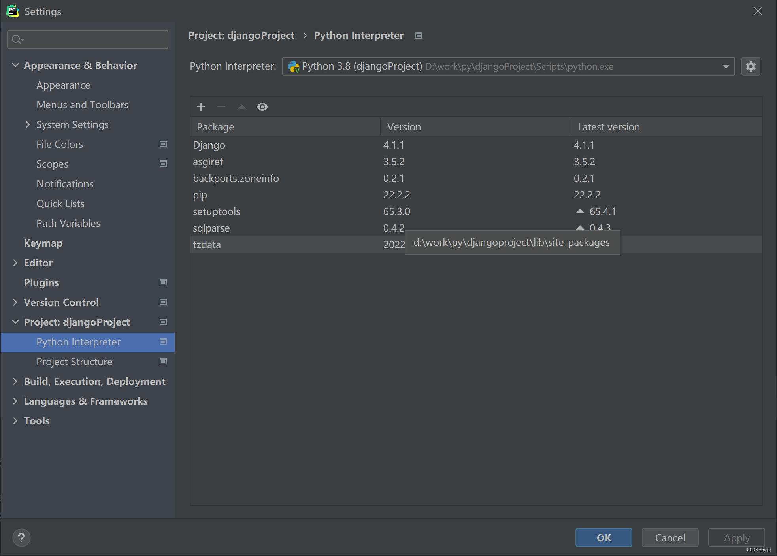The width and height of the screenshot is (777, 556).
Task: Open the Keymap settings page
Action: tap(43, 243)
